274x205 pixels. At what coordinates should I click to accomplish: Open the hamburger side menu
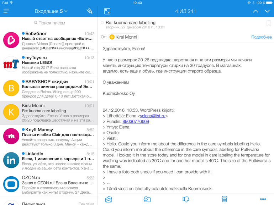pyautogui.click(x=6, y=11)
